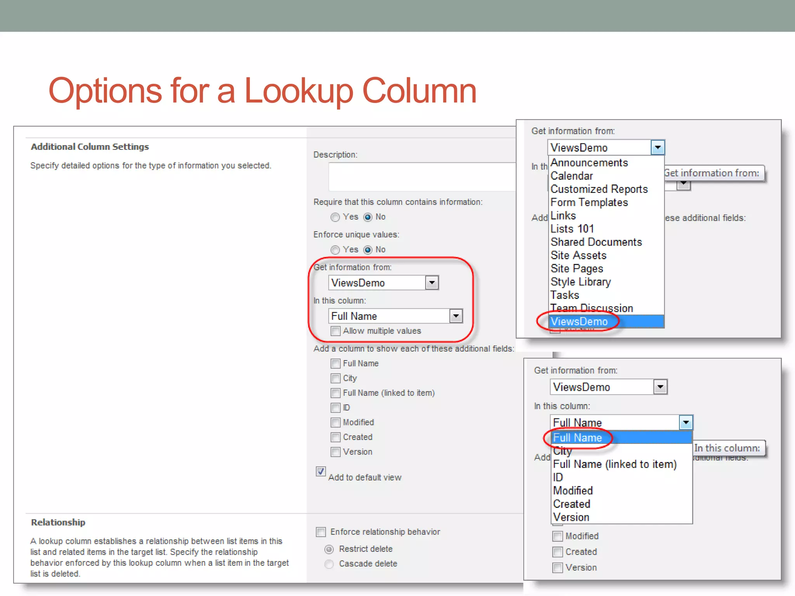Tick the Version checkbox in the bottom-right panel
Screen dimensions: 795x596
(557, 568)
